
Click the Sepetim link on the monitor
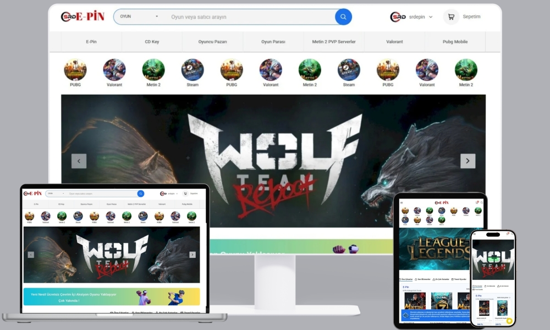(471, 16)
